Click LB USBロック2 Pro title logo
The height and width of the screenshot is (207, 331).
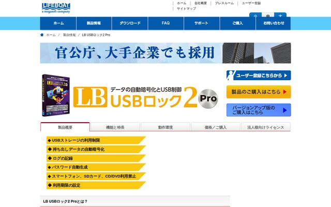tap(146, 97)
